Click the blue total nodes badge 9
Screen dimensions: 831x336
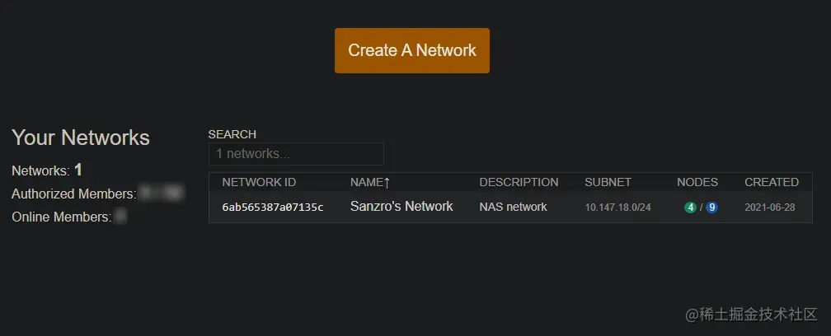711,208
